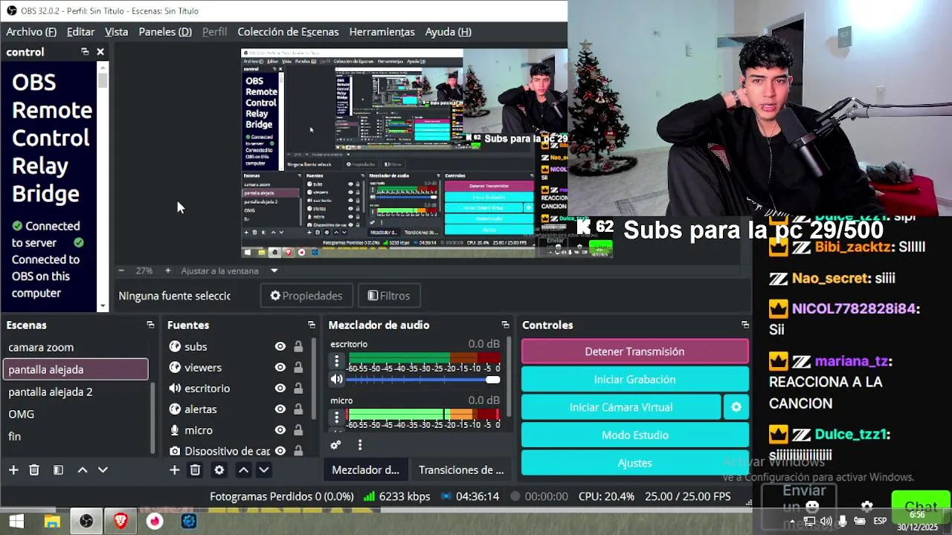
Task: Pop out the Mezclador de audio dock
Action: [x=506, y=325]
